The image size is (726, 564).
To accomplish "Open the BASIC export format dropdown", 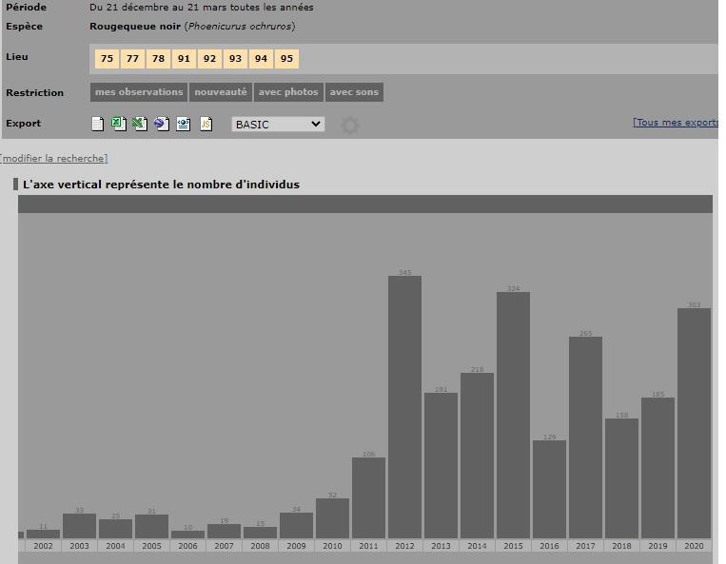I will 278,125.
